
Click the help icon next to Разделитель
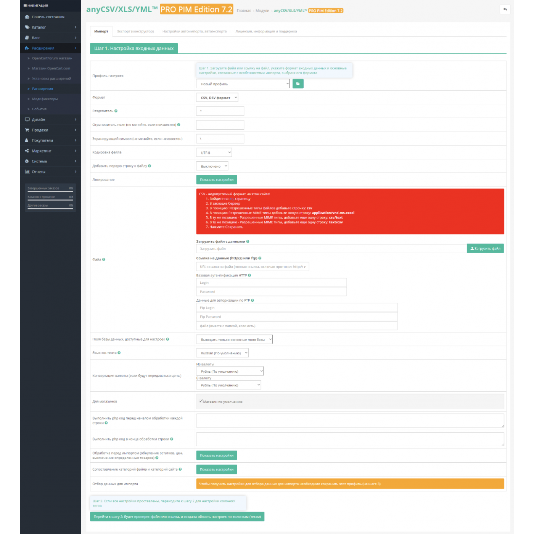click(116, 111)
